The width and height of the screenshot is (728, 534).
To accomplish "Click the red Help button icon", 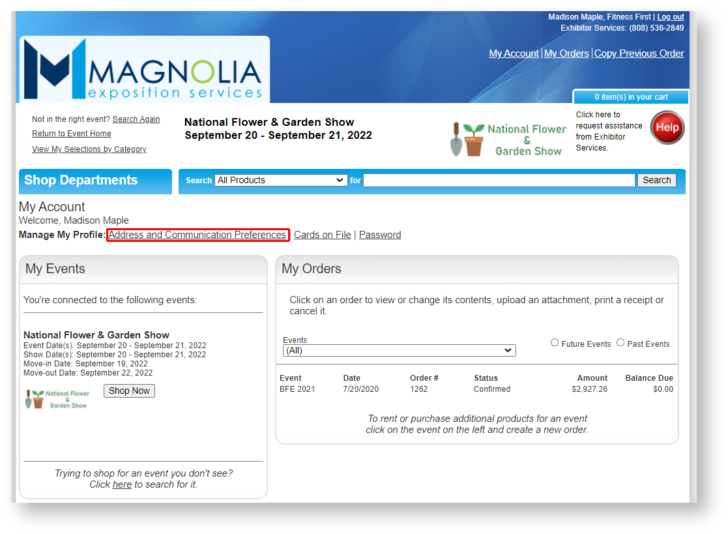I will (x=667, y=128).
